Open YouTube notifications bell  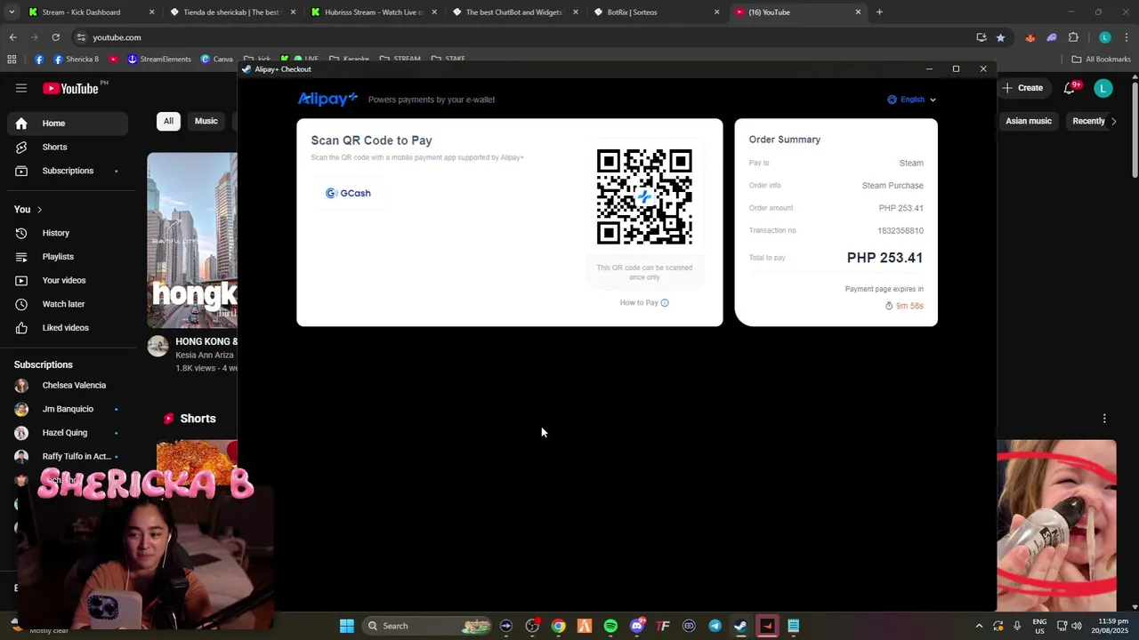(x=1070, y=88)
